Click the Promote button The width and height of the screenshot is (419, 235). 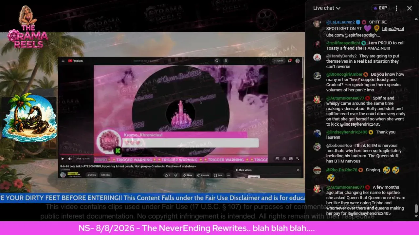[203, 175]
